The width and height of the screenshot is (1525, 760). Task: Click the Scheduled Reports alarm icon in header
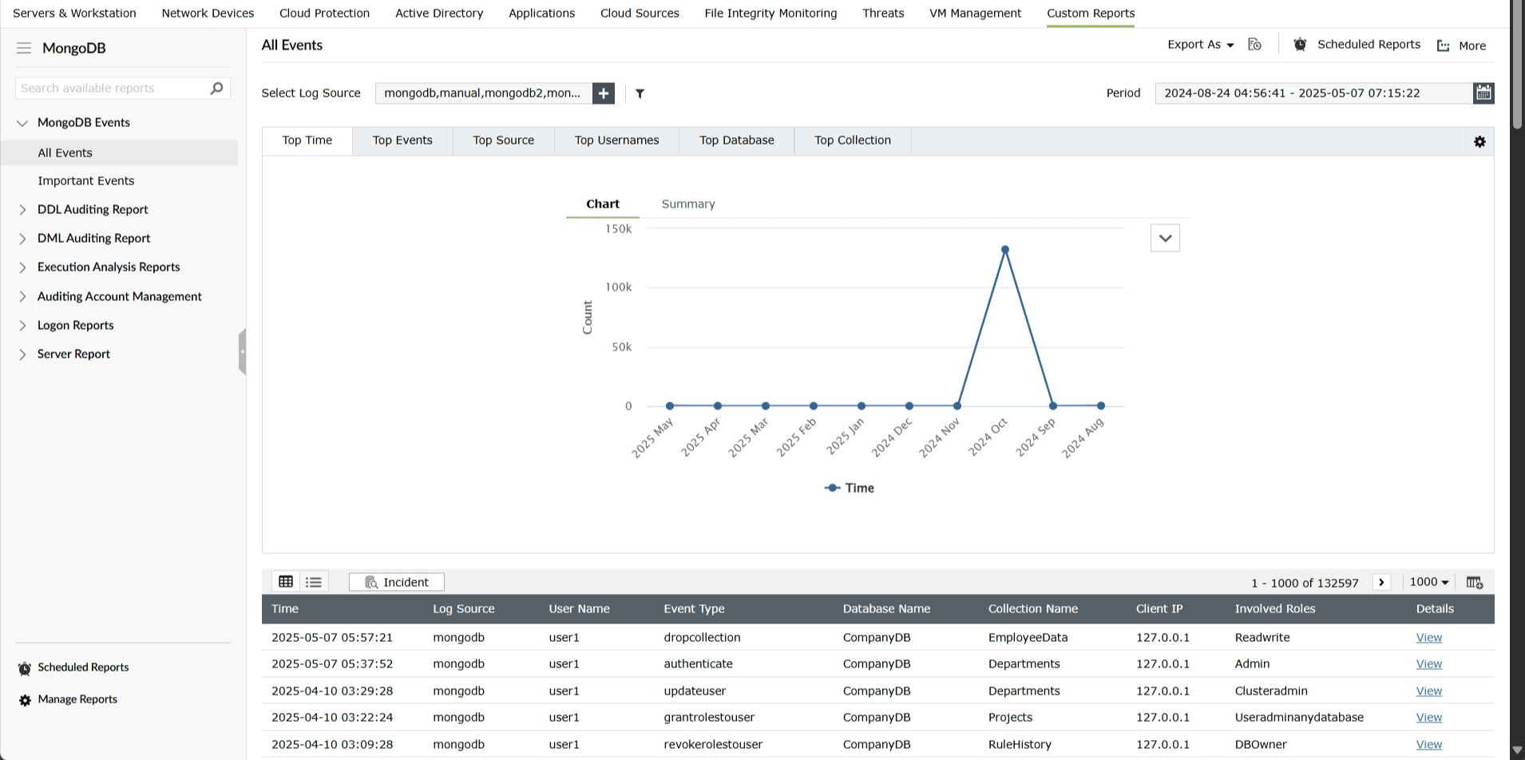click(x=1300, y=45)
